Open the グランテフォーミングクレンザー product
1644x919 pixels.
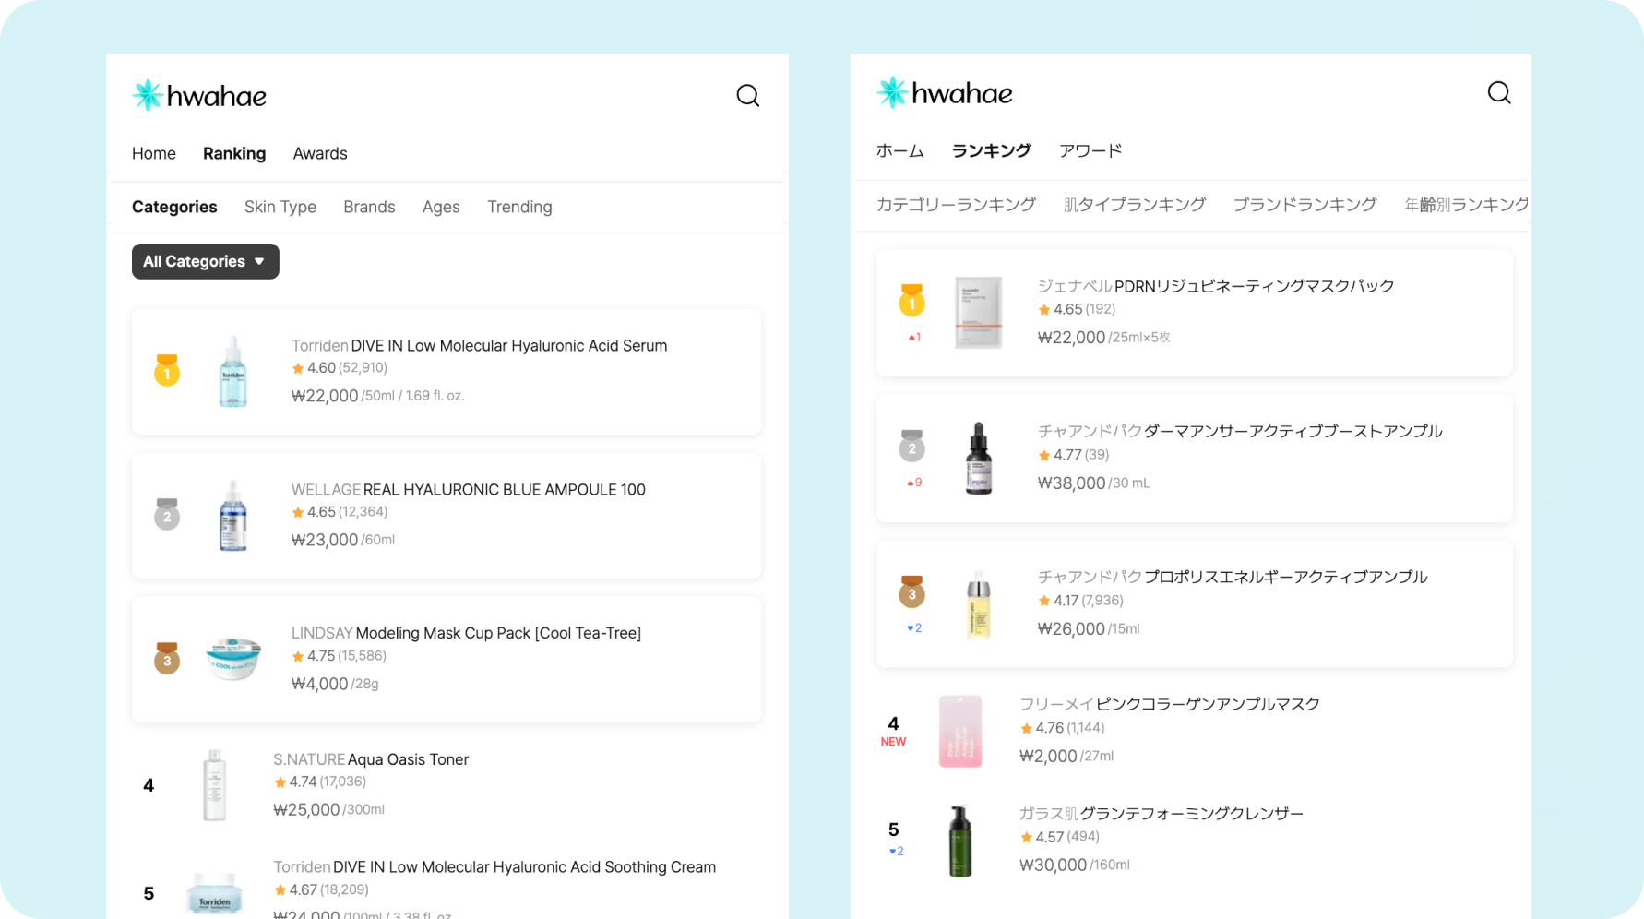[x=1194, y=840]
